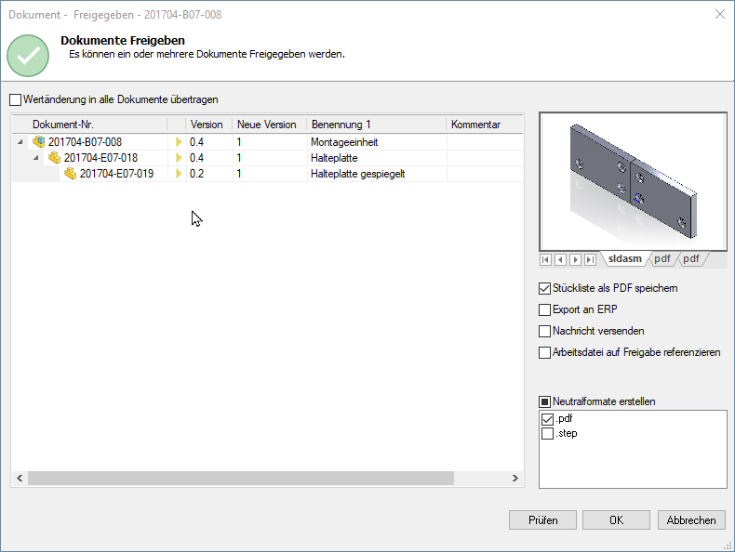Tick the .step neutral format checkbox
735x552 pixels.
coord(547,433)
